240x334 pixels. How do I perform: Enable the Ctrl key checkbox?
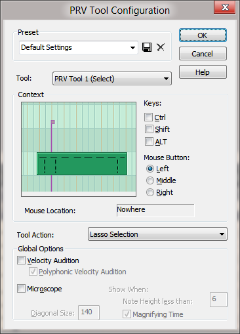(148, 117)
